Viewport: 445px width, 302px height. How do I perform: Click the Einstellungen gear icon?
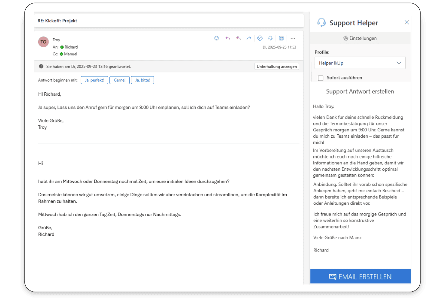point(345,38)
